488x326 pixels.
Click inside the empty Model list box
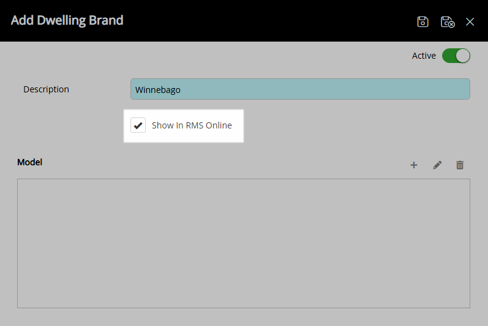tap(243, 243)
